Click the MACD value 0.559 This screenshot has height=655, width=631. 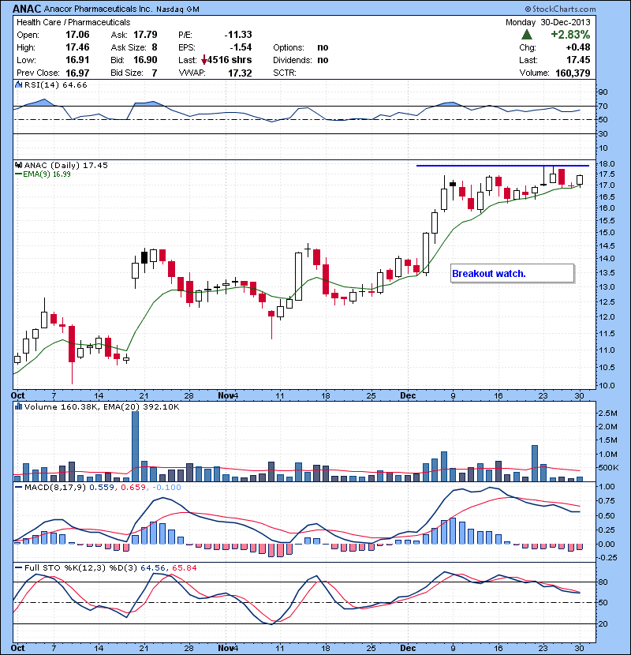(102, 487)
